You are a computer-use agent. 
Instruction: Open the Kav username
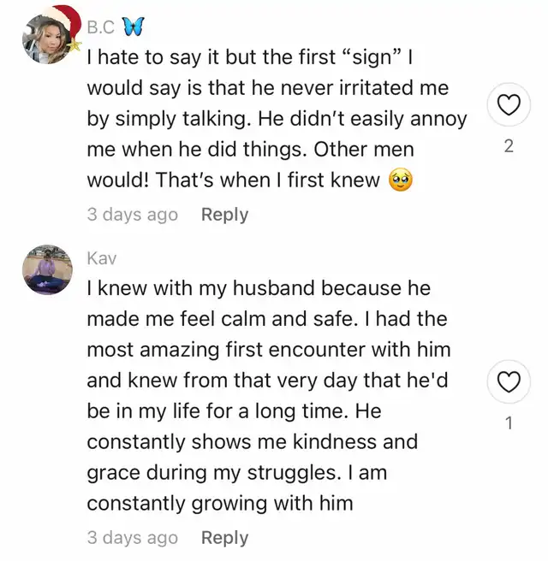click(102, 258)
